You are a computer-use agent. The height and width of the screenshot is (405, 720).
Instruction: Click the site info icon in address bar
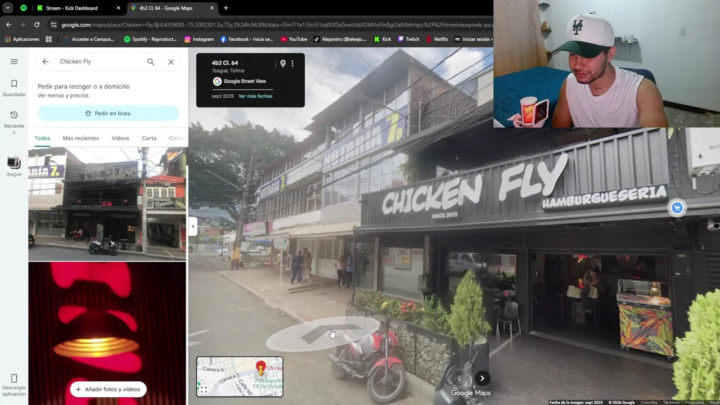coord(53,25)
